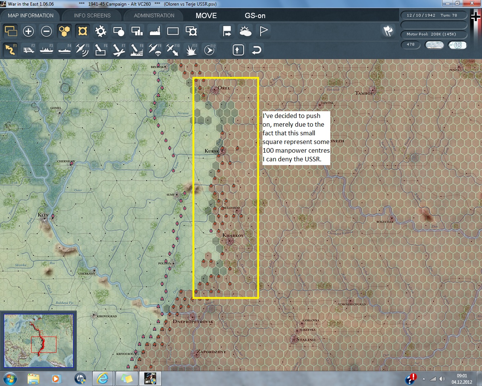Select the F7 Bomb Airfield mode
Viewport: 482px width, 386px height.
point(119,50)
